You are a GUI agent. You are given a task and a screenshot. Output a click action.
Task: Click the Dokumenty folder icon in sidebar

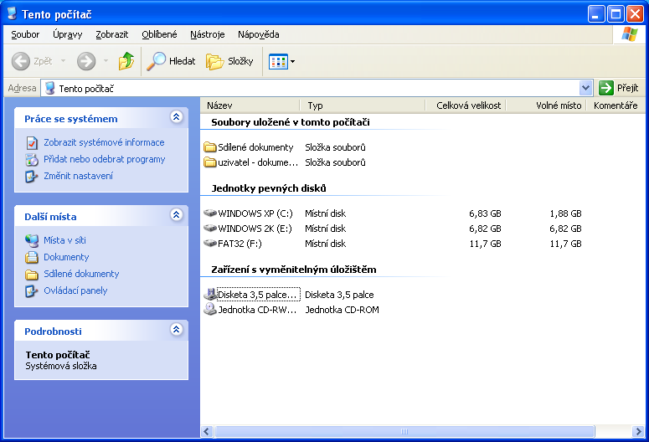coord(32,258)
